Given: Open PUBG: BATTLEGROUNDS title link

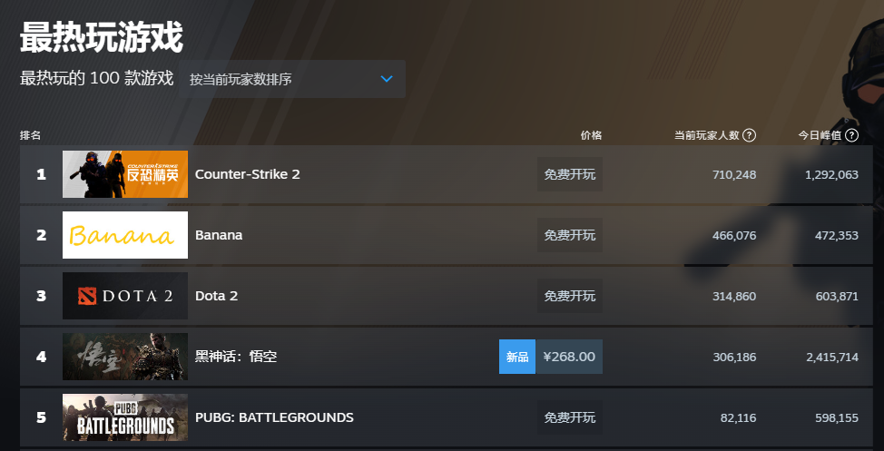Looking at the screenshot, I should (x=274, y=417).
